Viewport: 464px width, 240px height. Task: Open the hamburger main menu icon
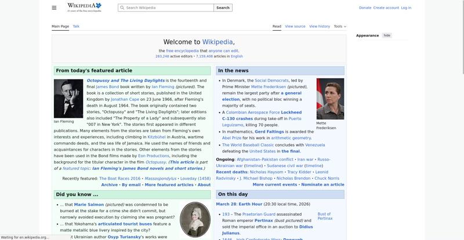[x=54, y=8]
